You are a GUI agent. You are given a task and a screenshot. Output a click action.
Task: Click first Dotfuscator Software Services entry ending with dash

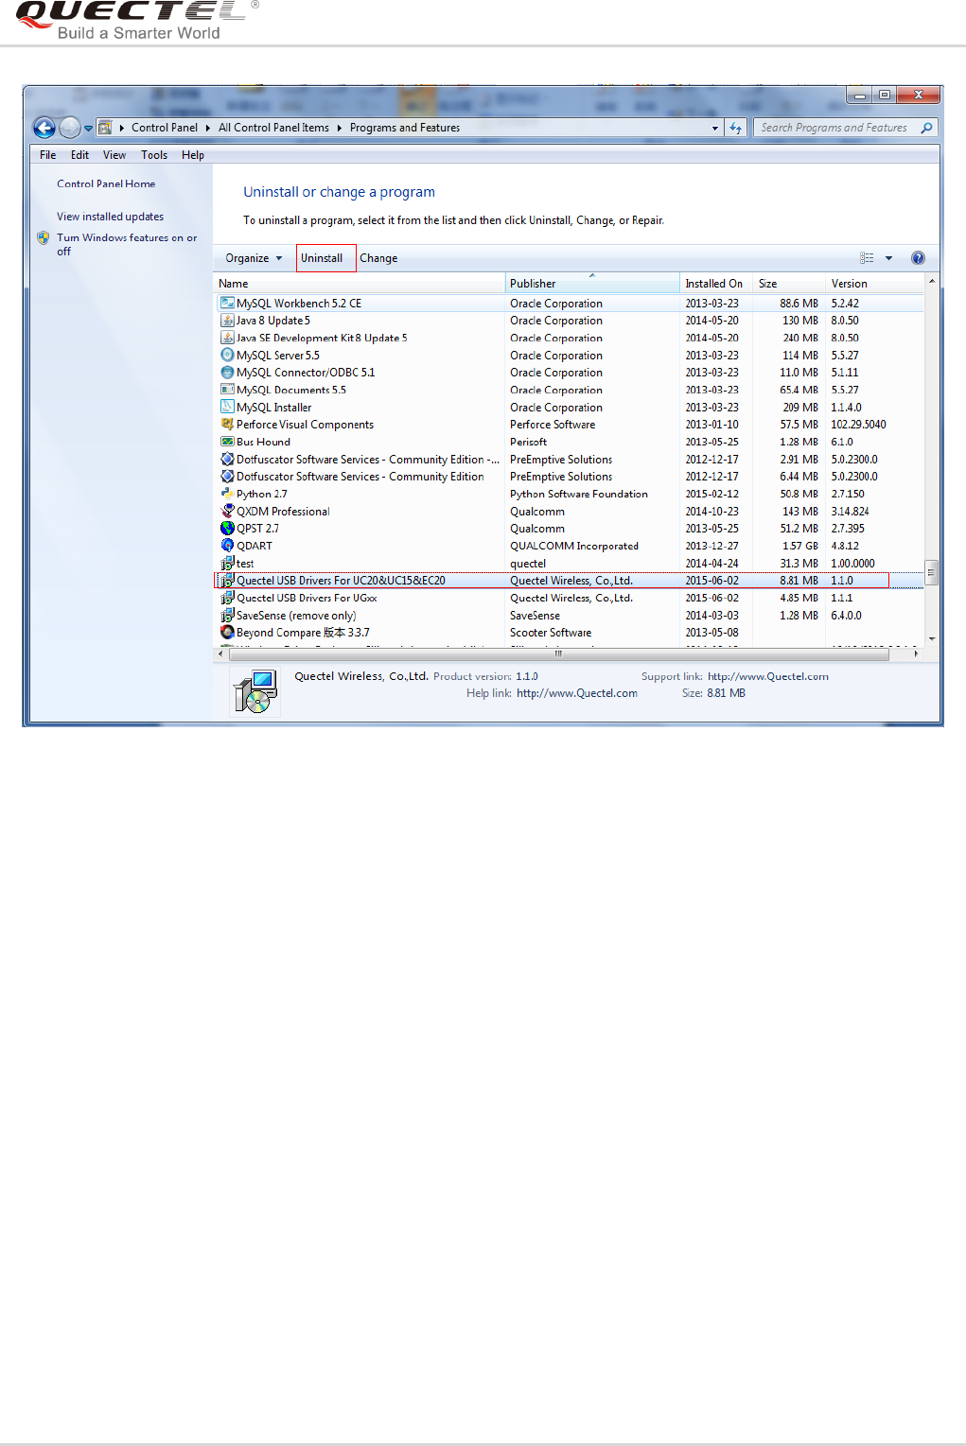(x=368, y=460)
